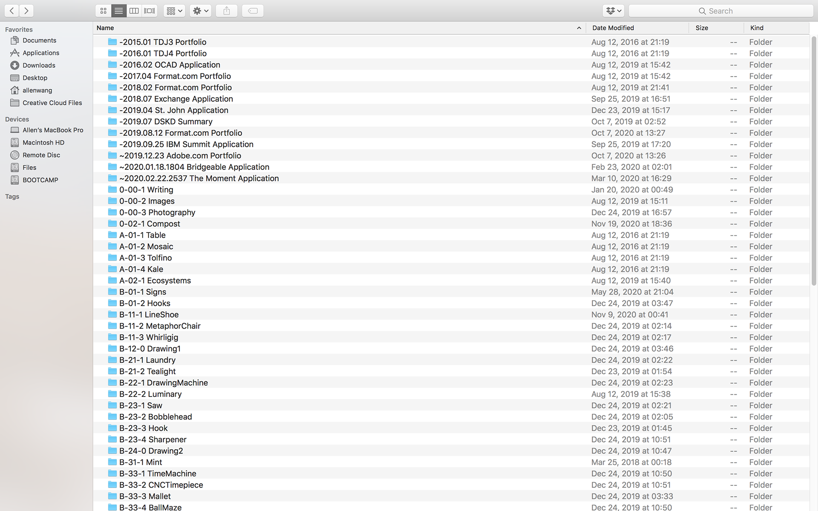Switch to icon view
Image resolution: width=818 pixels, height=511 pixels.
pos(103,11)
